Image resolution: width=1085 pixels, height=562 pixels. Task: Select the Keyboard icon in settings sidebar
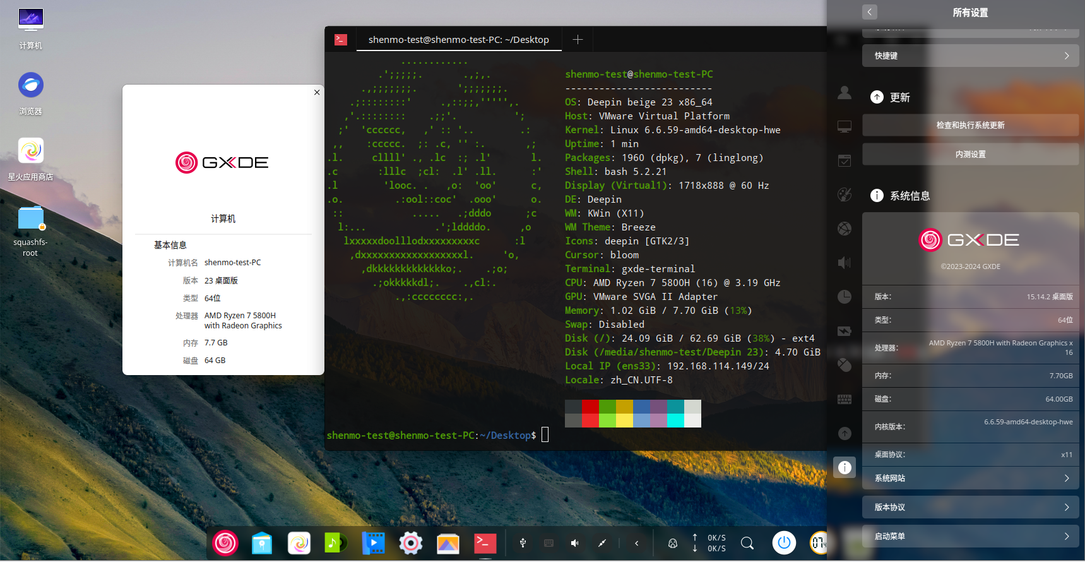(x=845, y=399)
